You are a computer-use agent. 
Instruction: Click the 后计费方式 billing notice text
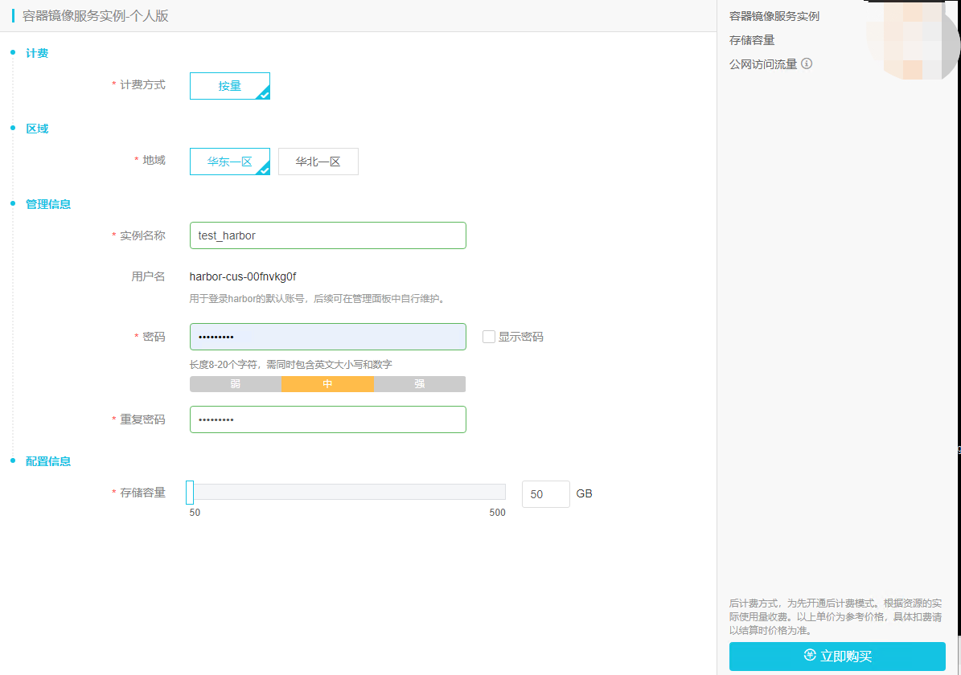pyautogui.click(x=836, y=617)
